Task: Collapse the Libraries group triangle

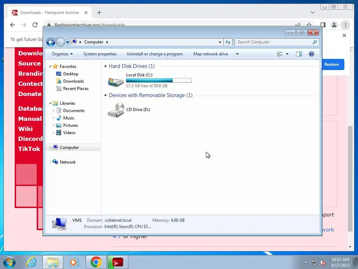Action: (x=50, y=103)
